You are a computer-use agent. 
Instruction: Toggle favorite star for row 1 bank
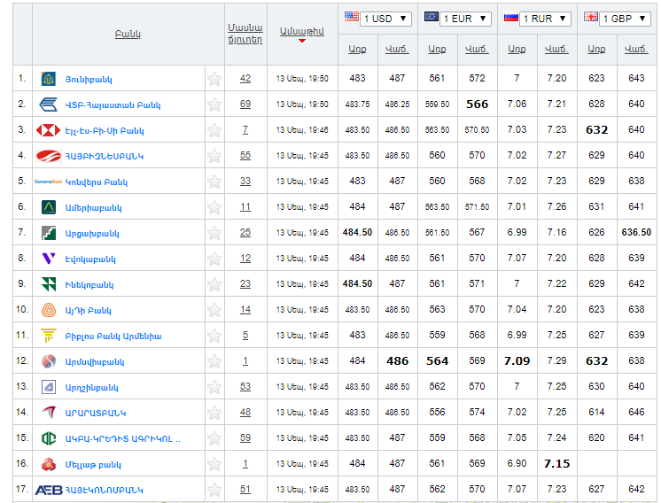point(214,79)
